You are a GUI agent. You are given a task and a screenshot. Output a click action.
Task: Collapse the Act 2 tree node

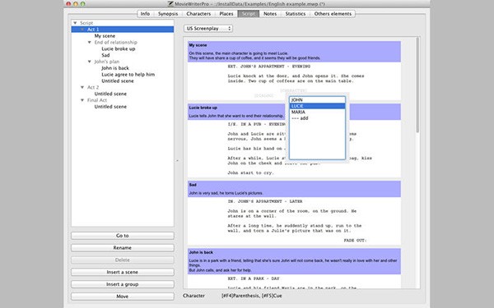pos(82,87)
